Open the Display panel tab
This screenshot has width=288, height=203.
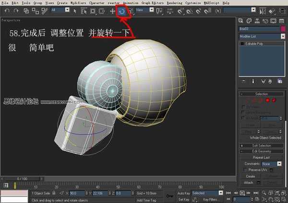point(273,21)
